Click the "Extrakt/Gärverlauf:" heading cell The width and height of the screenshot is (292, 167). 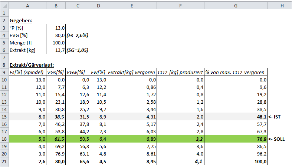click(27, 65)
